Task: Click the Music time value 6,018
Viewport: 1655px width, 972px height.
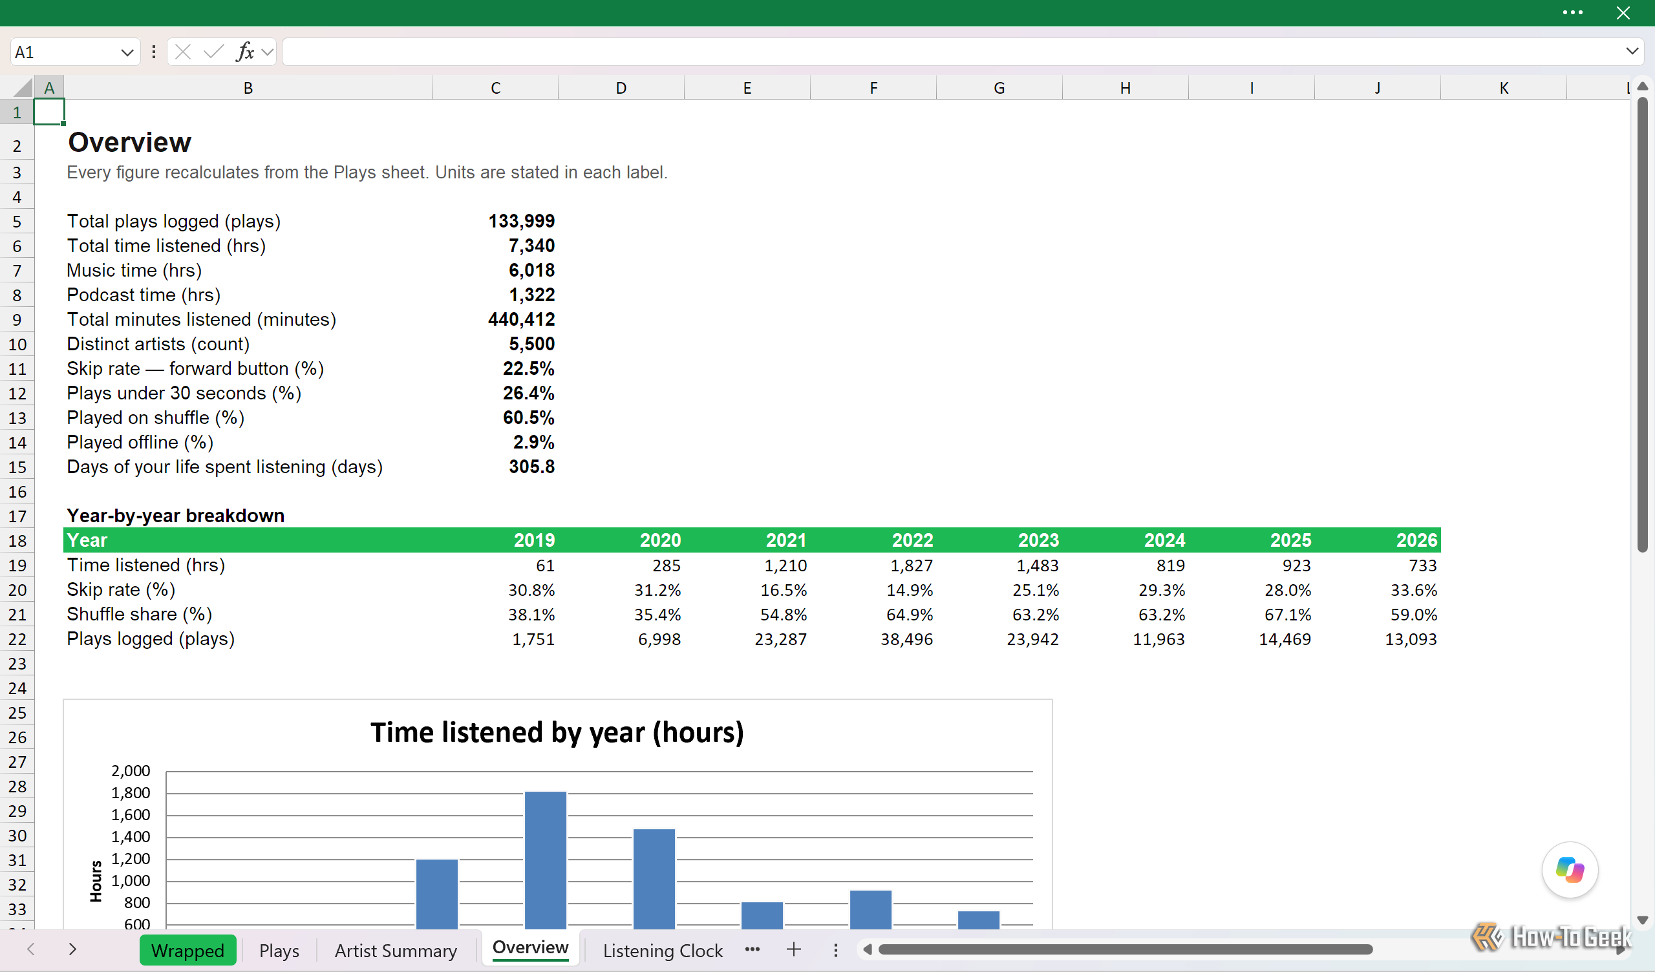Action: click(531, 271)
